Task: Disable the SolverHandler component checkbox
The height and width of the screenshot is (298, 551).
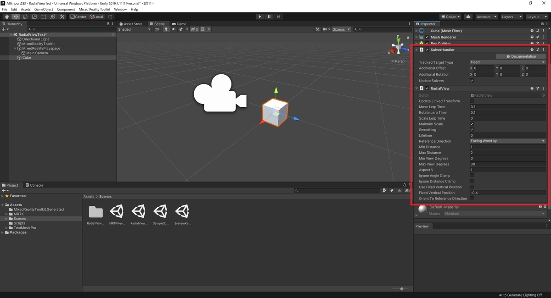Action: [427, 50]
